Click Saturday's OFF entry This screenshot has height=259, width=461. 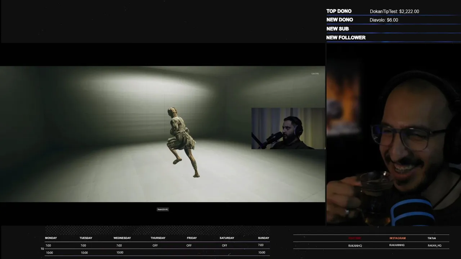click(224, 246)
